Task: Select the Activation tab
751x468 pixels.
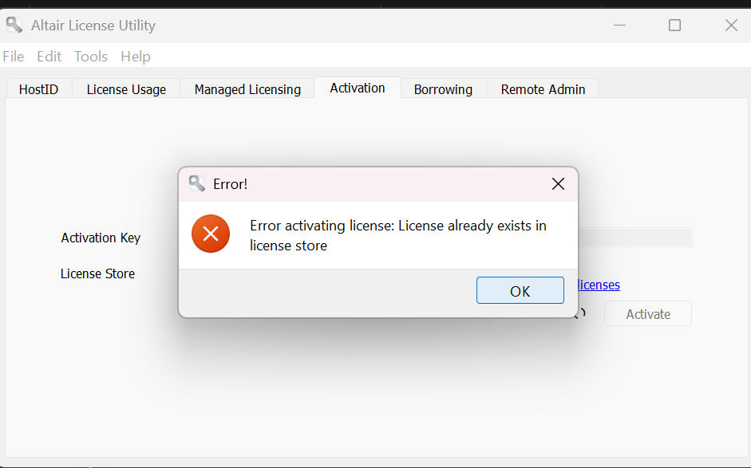Action: pyautogui.click(x=358, y=88)
